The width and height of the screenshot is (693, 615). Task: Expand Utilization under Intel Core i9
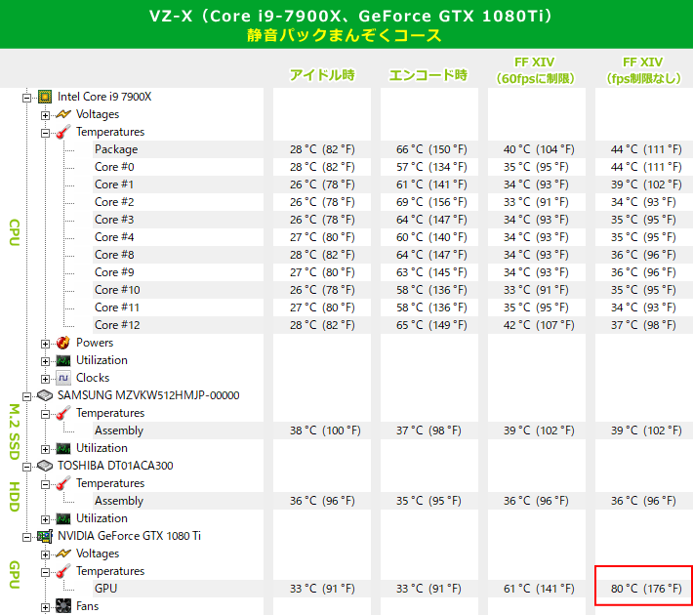coord(45,361)
